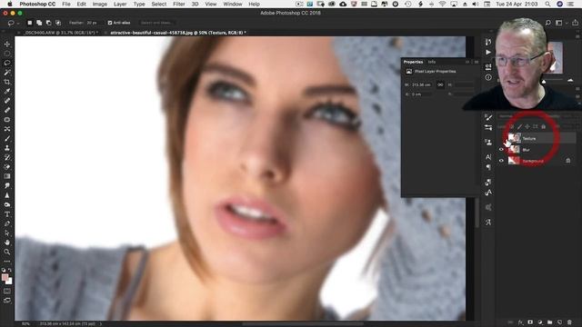Click the share icon in the options bar
This screenshot has height=327, width=582.
575,23
